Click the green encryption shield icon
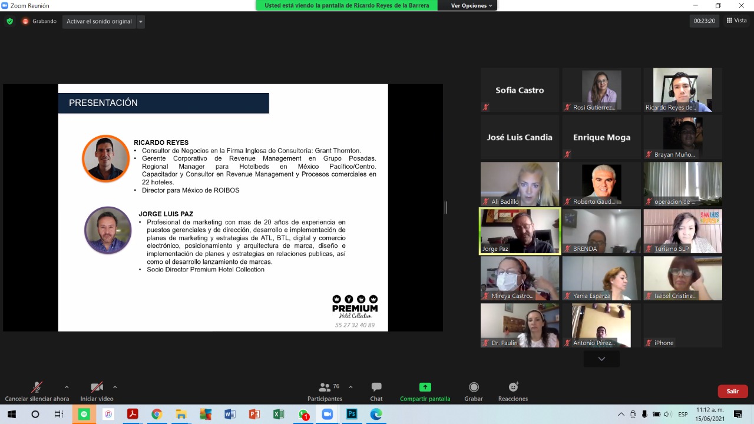 tap(9, 21)
